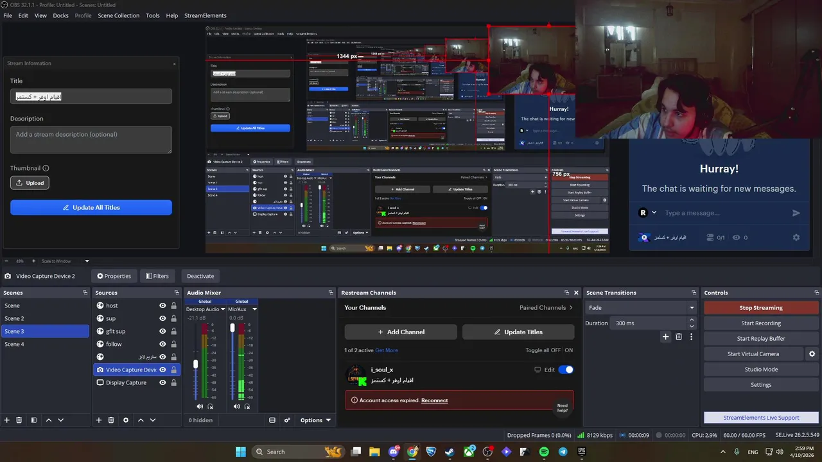
Task: Open Windows Start menu
Action: (241, 452)
